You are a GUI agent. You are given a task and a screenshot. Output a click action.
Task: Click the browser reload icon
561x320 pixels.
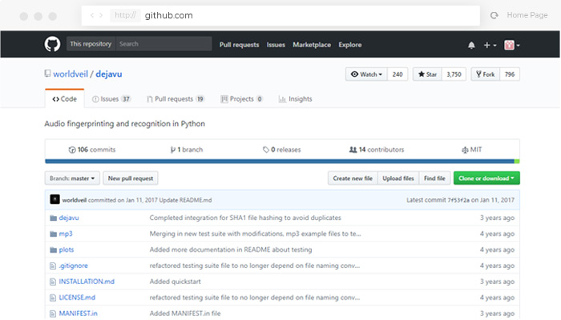coord(494,15)
